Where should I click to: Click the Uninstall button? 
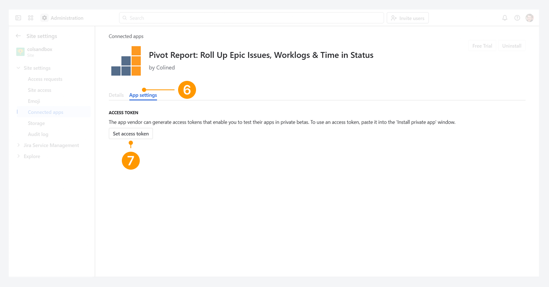[512, 46]
